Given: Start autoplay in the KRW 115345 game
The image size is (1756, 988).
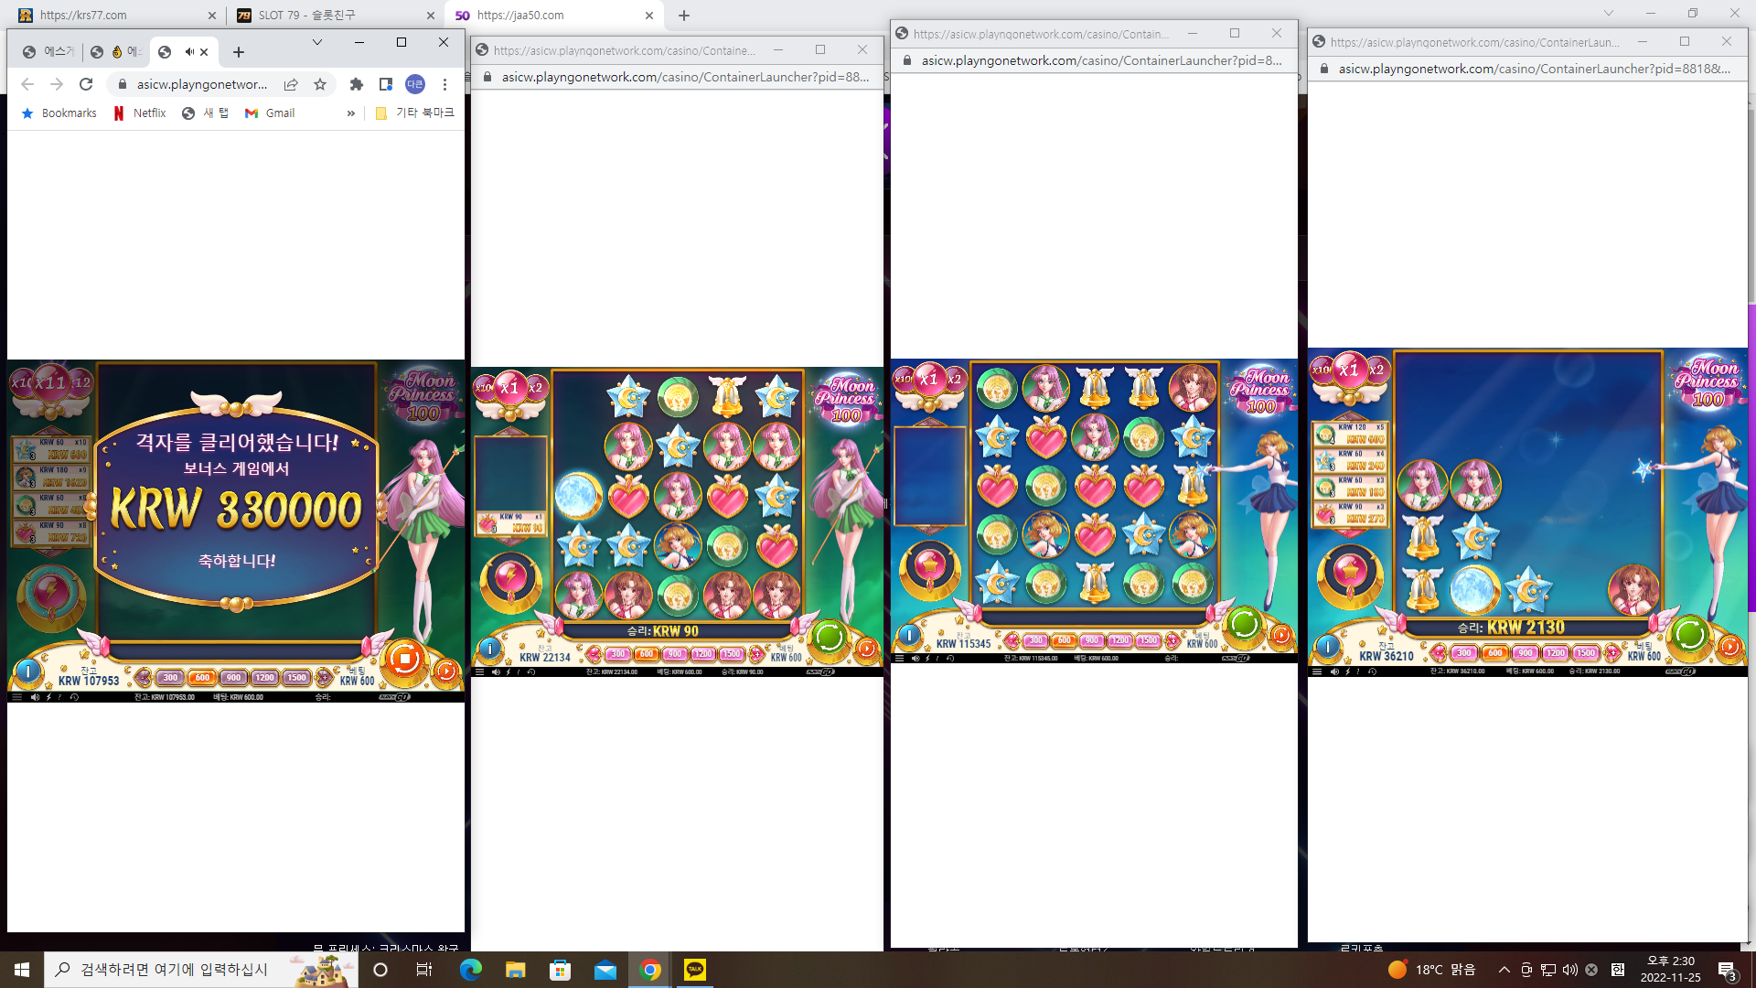Looking at the screenshot, I should click(x=1281, y=635).
